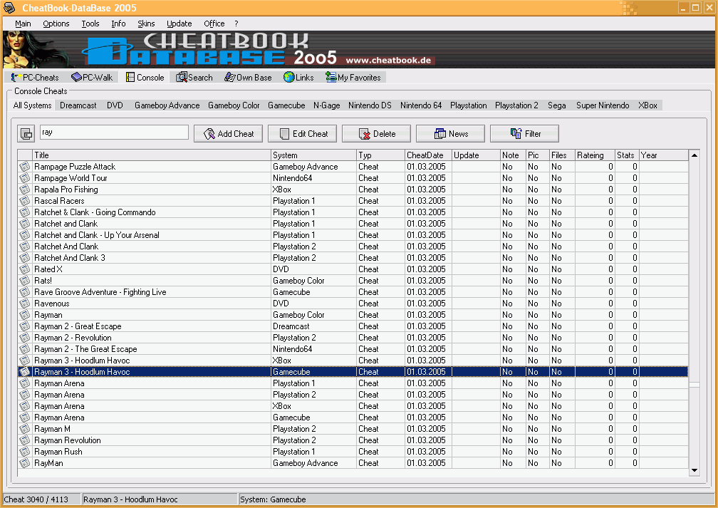Image resolution: width=718 pixels, height=508 pixels.
Task: Click the Edit Cheat button
Action: click(x=303, y=133)
